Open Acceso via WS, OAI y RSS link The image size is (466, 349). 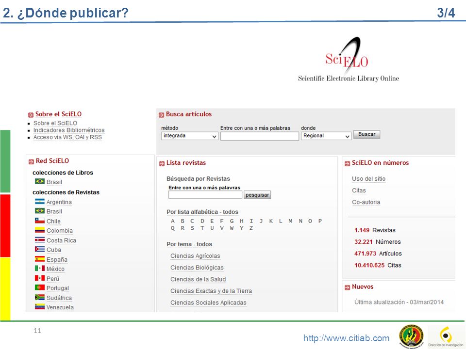(67, 137)
